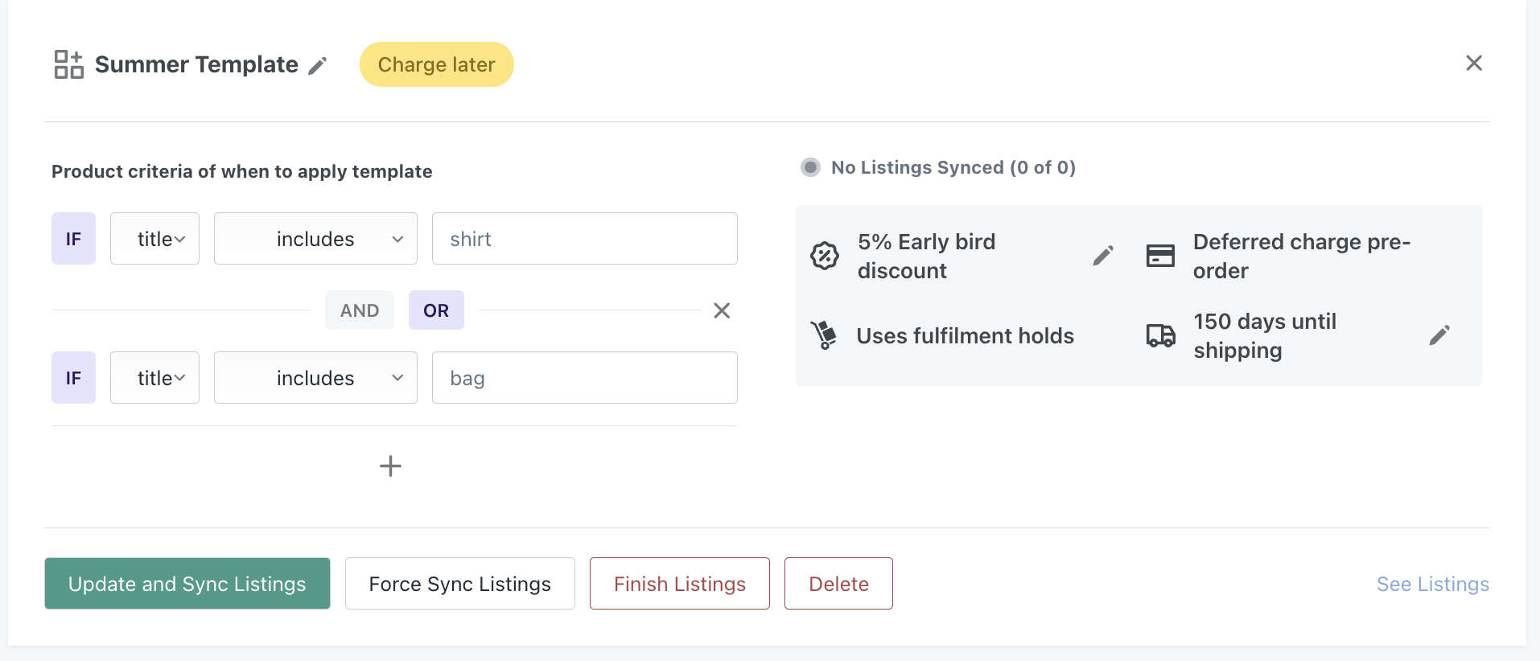The width and height of the screenshot is (1540, 661).
Task: Open the second includes operator dropdown
Action: pos(315,378)
